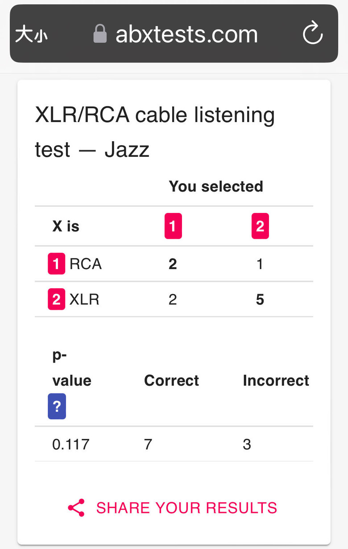The width and height of the screenshot is (348, 549).
Task: Click the SHARE YOUR RESULTS button
Action: pyautogui.click(x=173, y=508)
